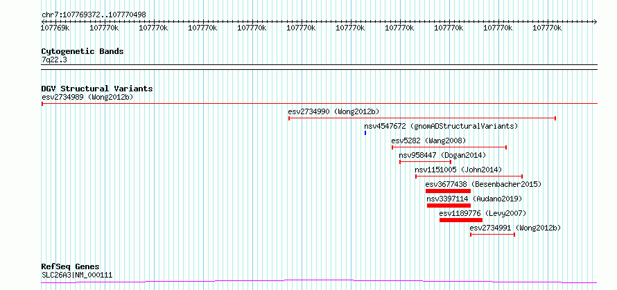Screen dimensions: 617x290
Task: Click the thick red bar under esv3677438
Action: (448, 191)
